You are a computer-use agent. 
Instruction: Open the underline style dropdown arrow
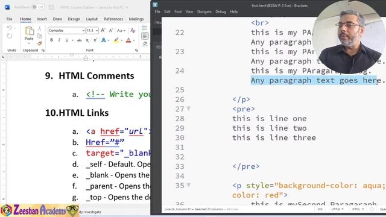72,40
